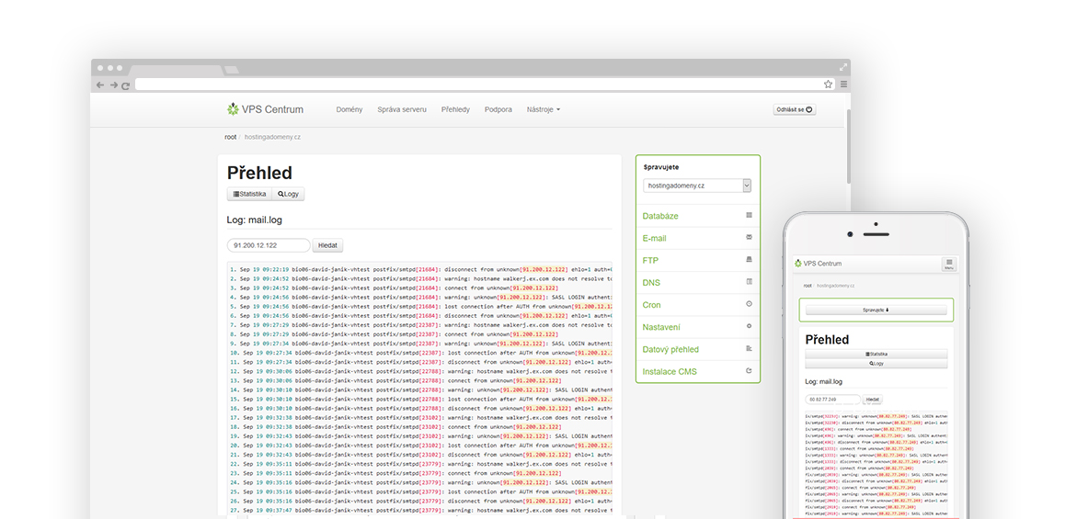The image size is (1077, 519).
Task: Expand the Nástroje dropdown menu
Action: pos(543,109)
